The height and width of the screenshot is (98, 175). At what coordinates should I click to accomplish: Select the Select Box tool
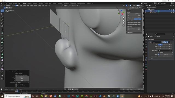tap(2, 11)
